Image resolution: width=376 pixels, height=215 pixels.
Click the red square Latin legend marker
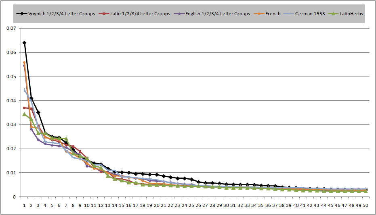click(x=104, y=14)
